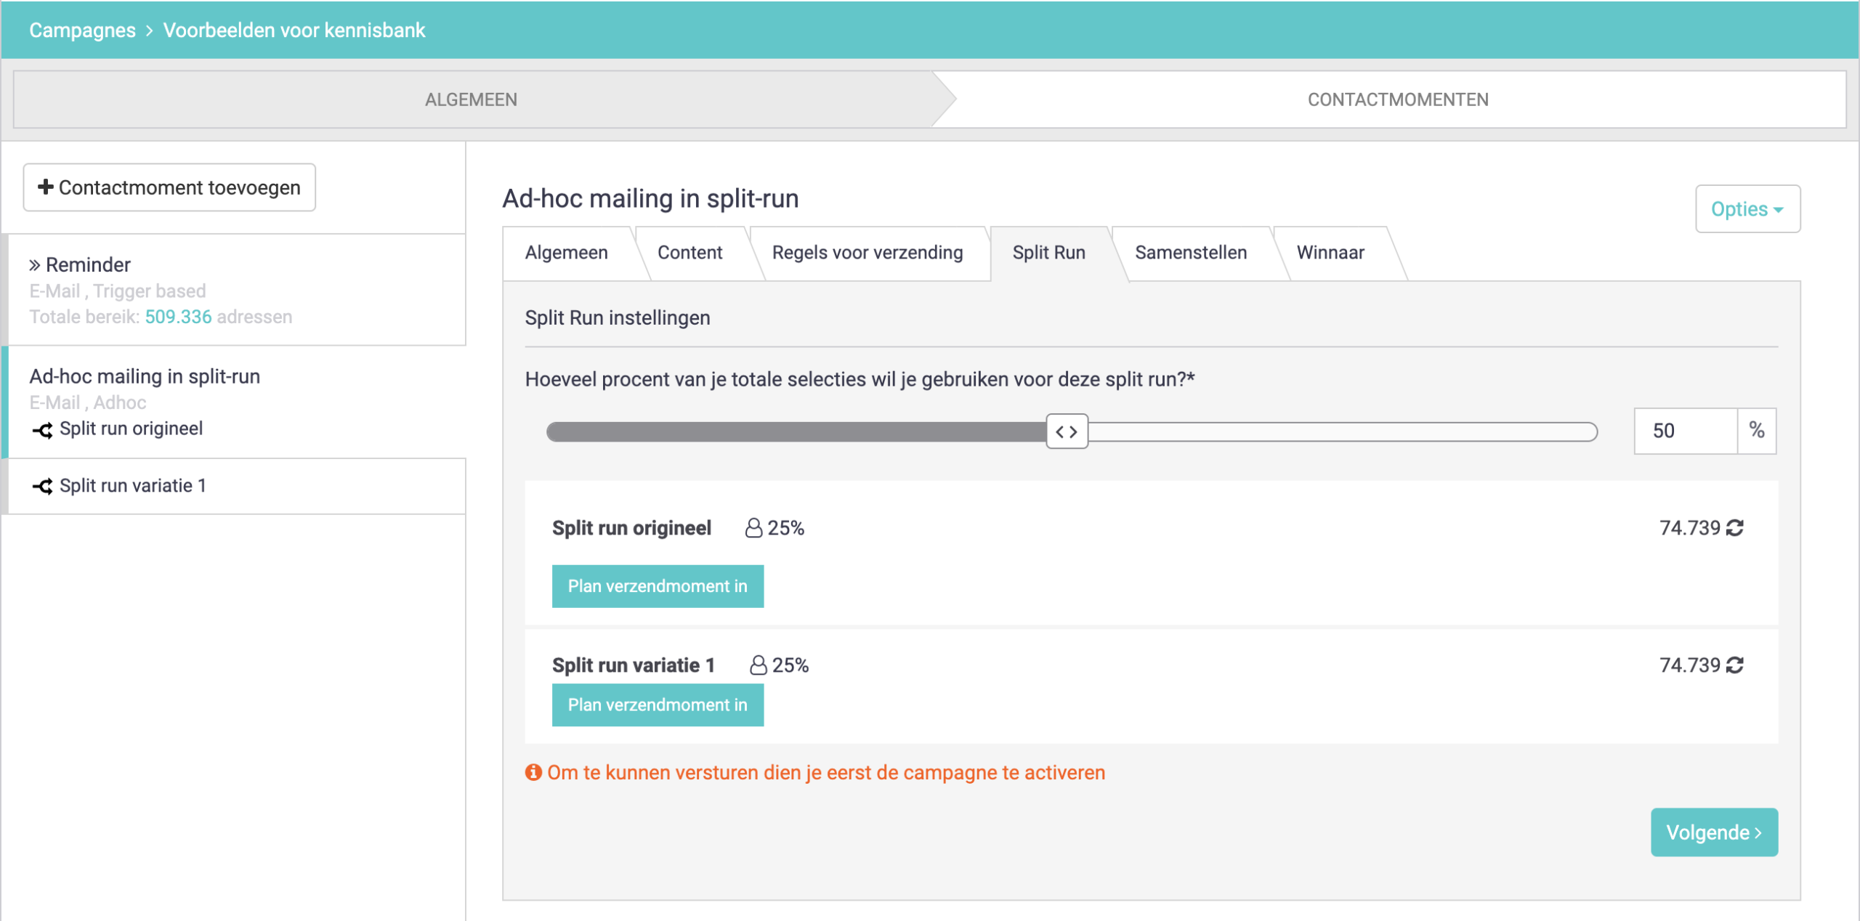Click the activation warning message text
Viewport: 1860px width, 921px height.
point(826,772)
